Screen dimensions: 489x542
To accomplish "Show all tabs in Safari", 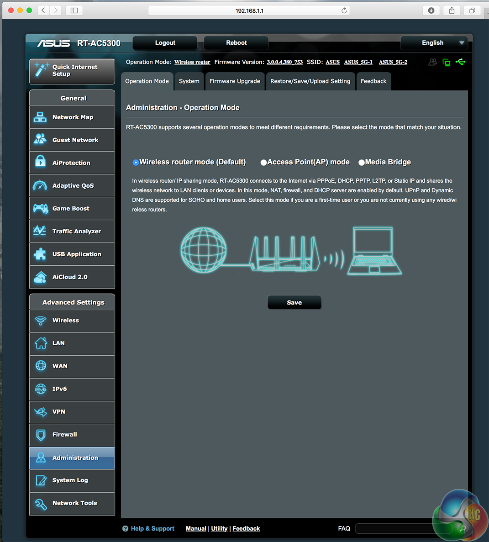I will click(x=472, y=11).
